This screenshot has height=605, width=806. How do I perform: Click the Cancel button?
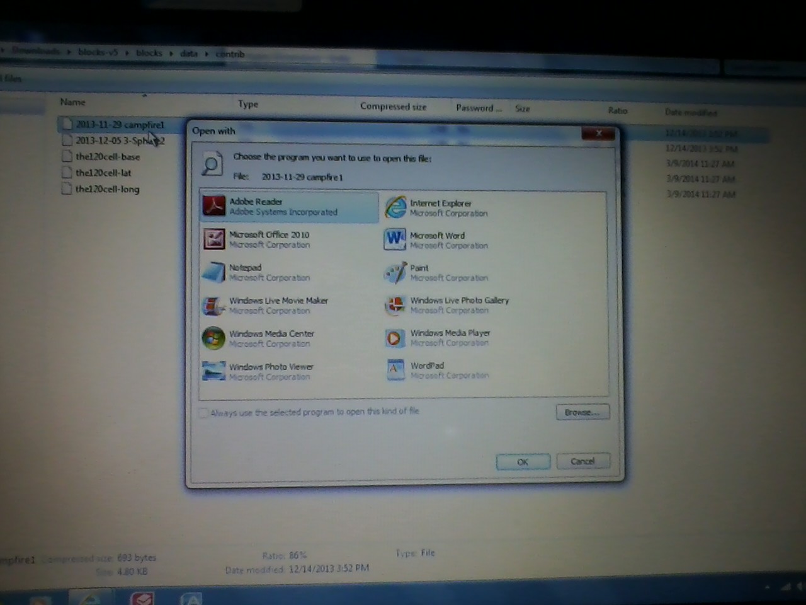pos(582,461)
